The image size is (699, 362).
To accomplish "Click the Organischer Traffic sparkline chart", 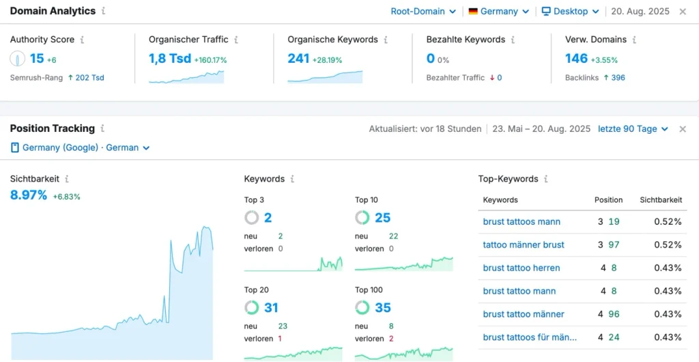I will point(186,76).
